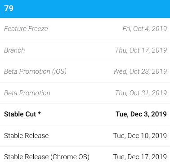
Task: Click the Thu, Oct 31, 2019 date
Action: coord(141,93)
